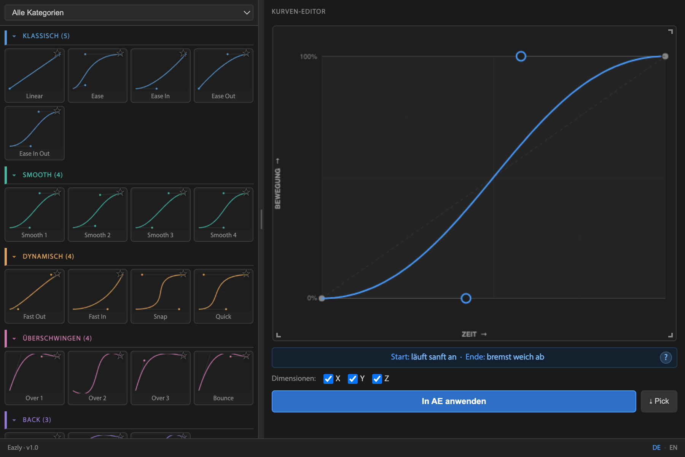The height and width of the screenshot is (457, 685).
Task: Star the Over 1 preset
Action: (x=57, y=355)
